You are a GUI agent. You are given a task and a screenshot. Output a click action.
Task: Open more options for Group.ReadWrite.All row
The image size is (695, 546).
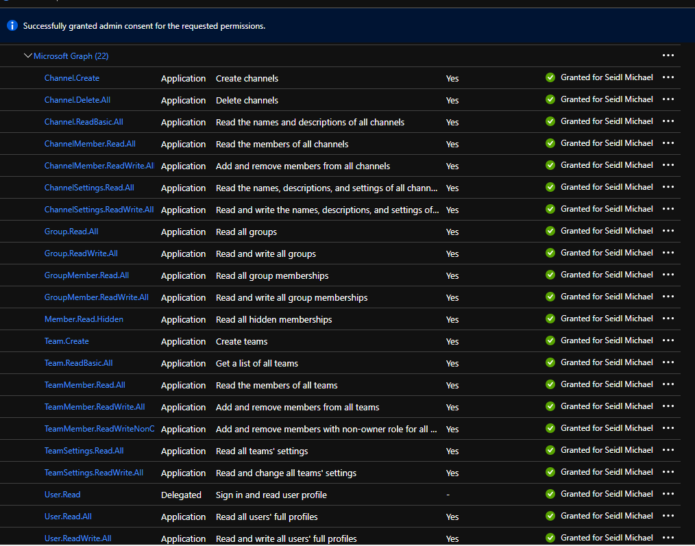[668, 253]
